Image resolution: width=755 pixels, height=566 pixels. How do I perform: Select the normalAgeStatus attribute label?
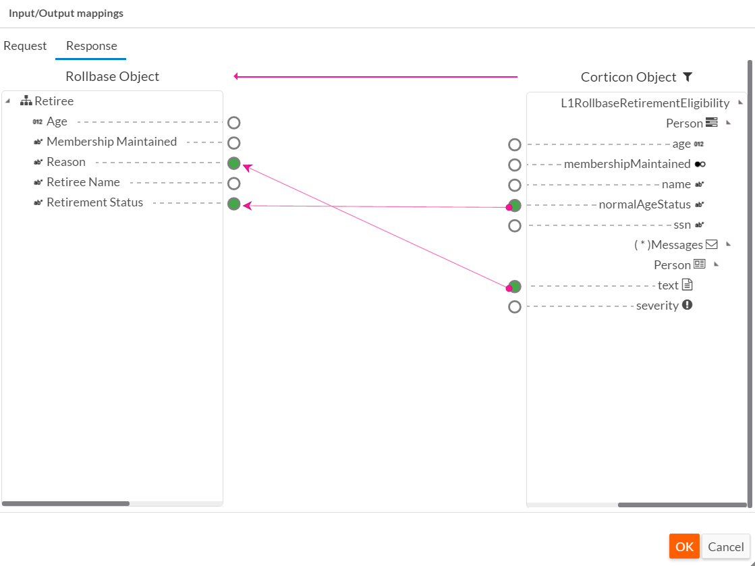[x=645, y=204]
